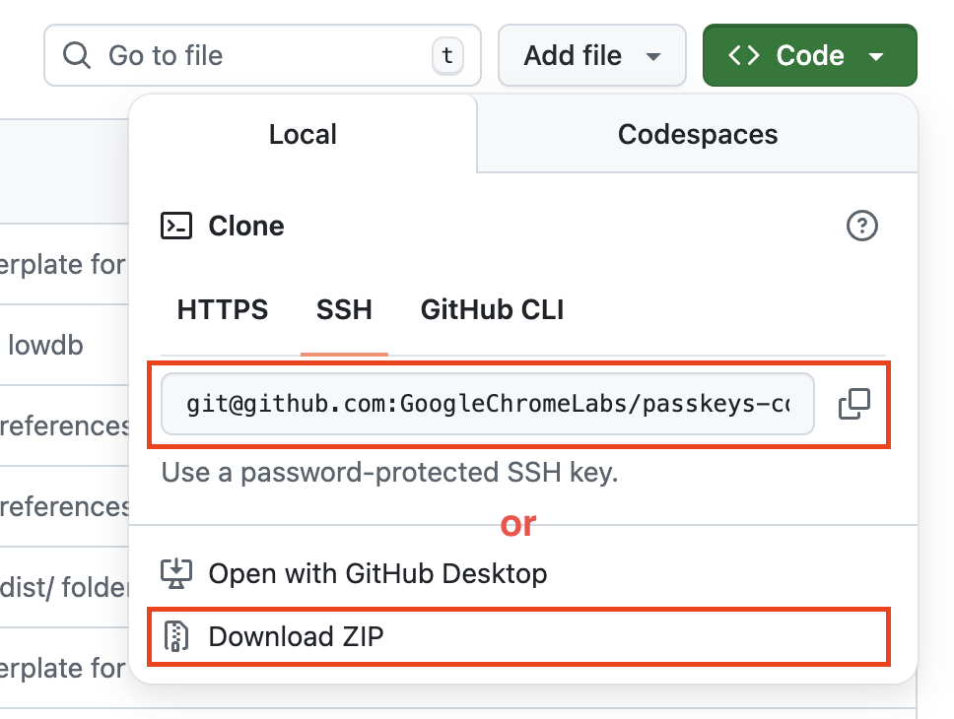Click the "t" keyboard shortcut badge
The width and height of the screenshot is (954, 719).
pos(447,55)
